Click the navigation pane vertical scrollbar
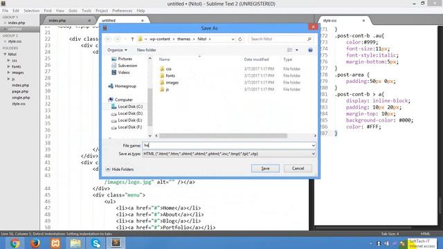The height and width of the screenshot is (249, 443). point(150,107)
